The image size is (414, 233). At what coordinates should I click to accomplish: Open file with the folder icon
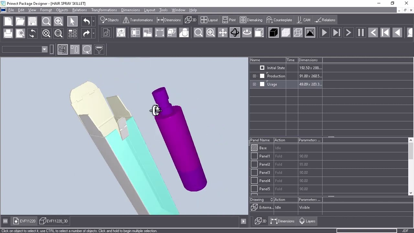point(20,21)
